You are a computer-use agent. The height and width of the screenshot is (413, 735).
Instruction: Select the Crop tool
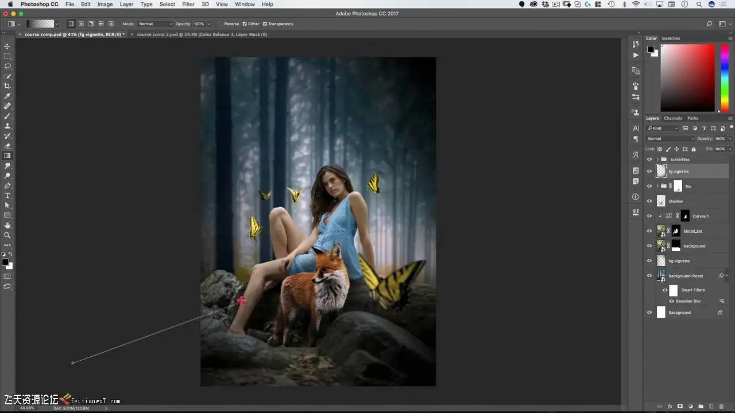click(x=7, y=86)
